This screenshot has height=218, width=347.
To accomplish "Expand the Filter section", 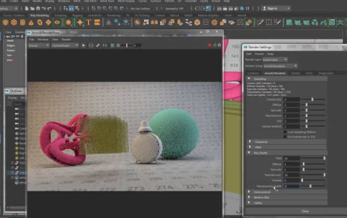I will coord(250,147).
